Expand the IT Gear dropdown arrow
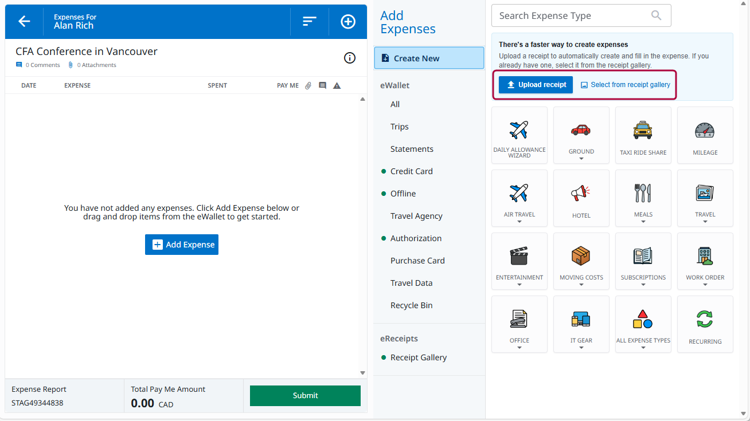Viewport: 750px width, 421px height. pos(581,348)
